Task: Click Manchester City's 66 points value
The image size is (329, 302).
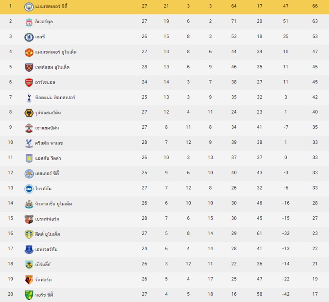Action: pos(315,6)
